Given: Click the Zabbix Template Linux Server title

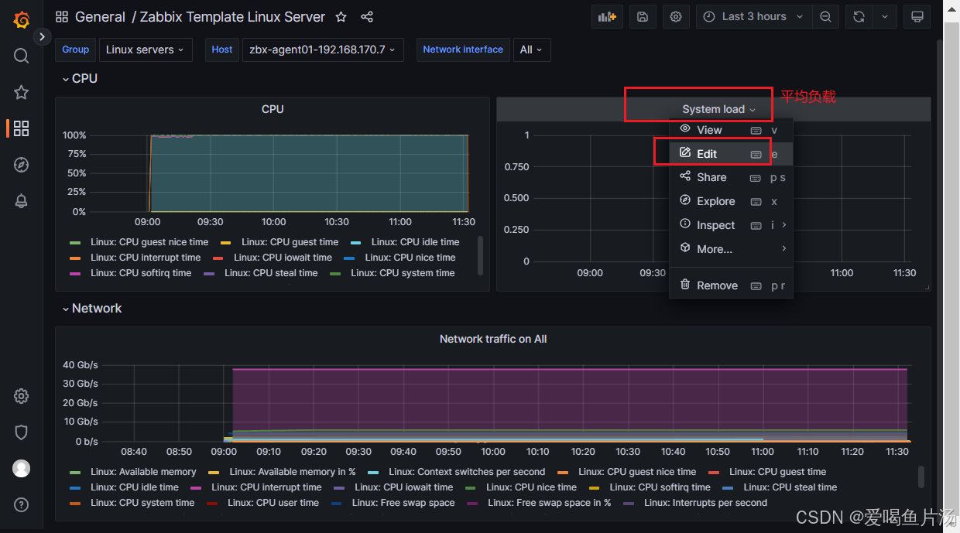Looking at the screenshot, I should click(x=232, y=16).
